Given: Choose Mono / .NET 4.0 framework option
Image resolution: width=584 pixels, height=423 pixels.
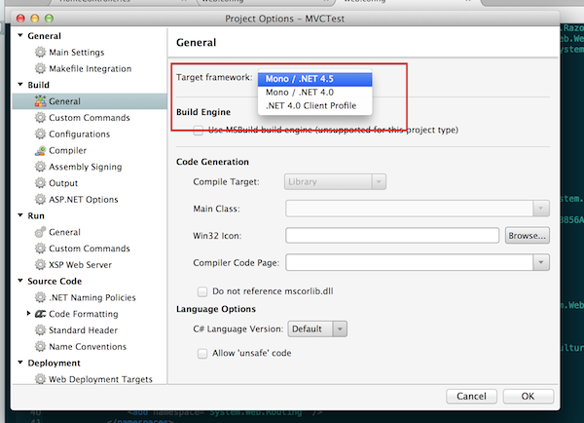Looking at the screenshot, I should [x=315, y=93].
